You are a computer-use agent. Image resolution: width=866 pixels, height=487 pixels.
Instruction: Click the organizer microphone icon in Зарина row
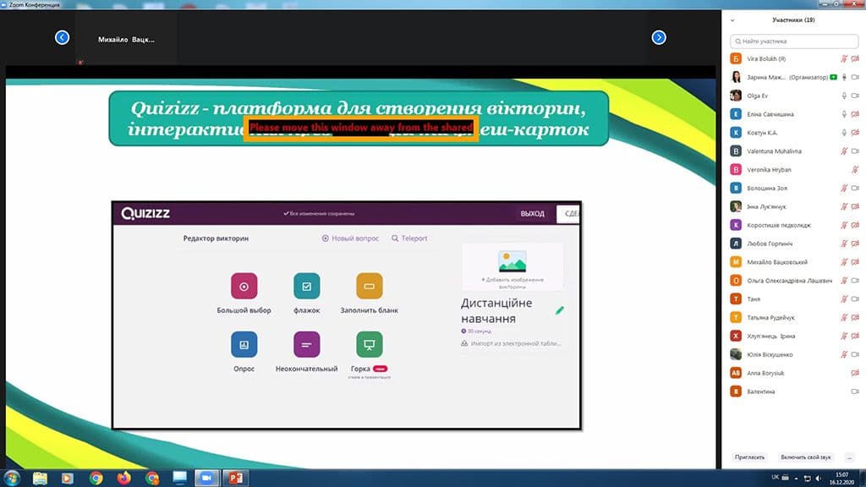click(844, 77)
